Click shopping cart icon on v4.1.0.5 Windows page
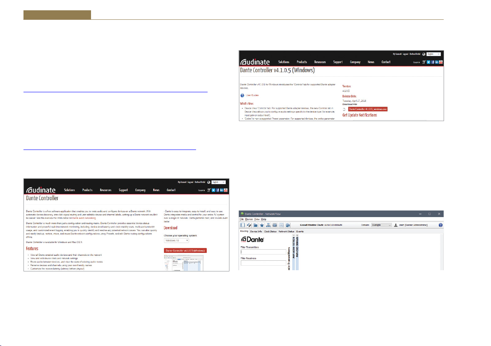 (424, 62)
